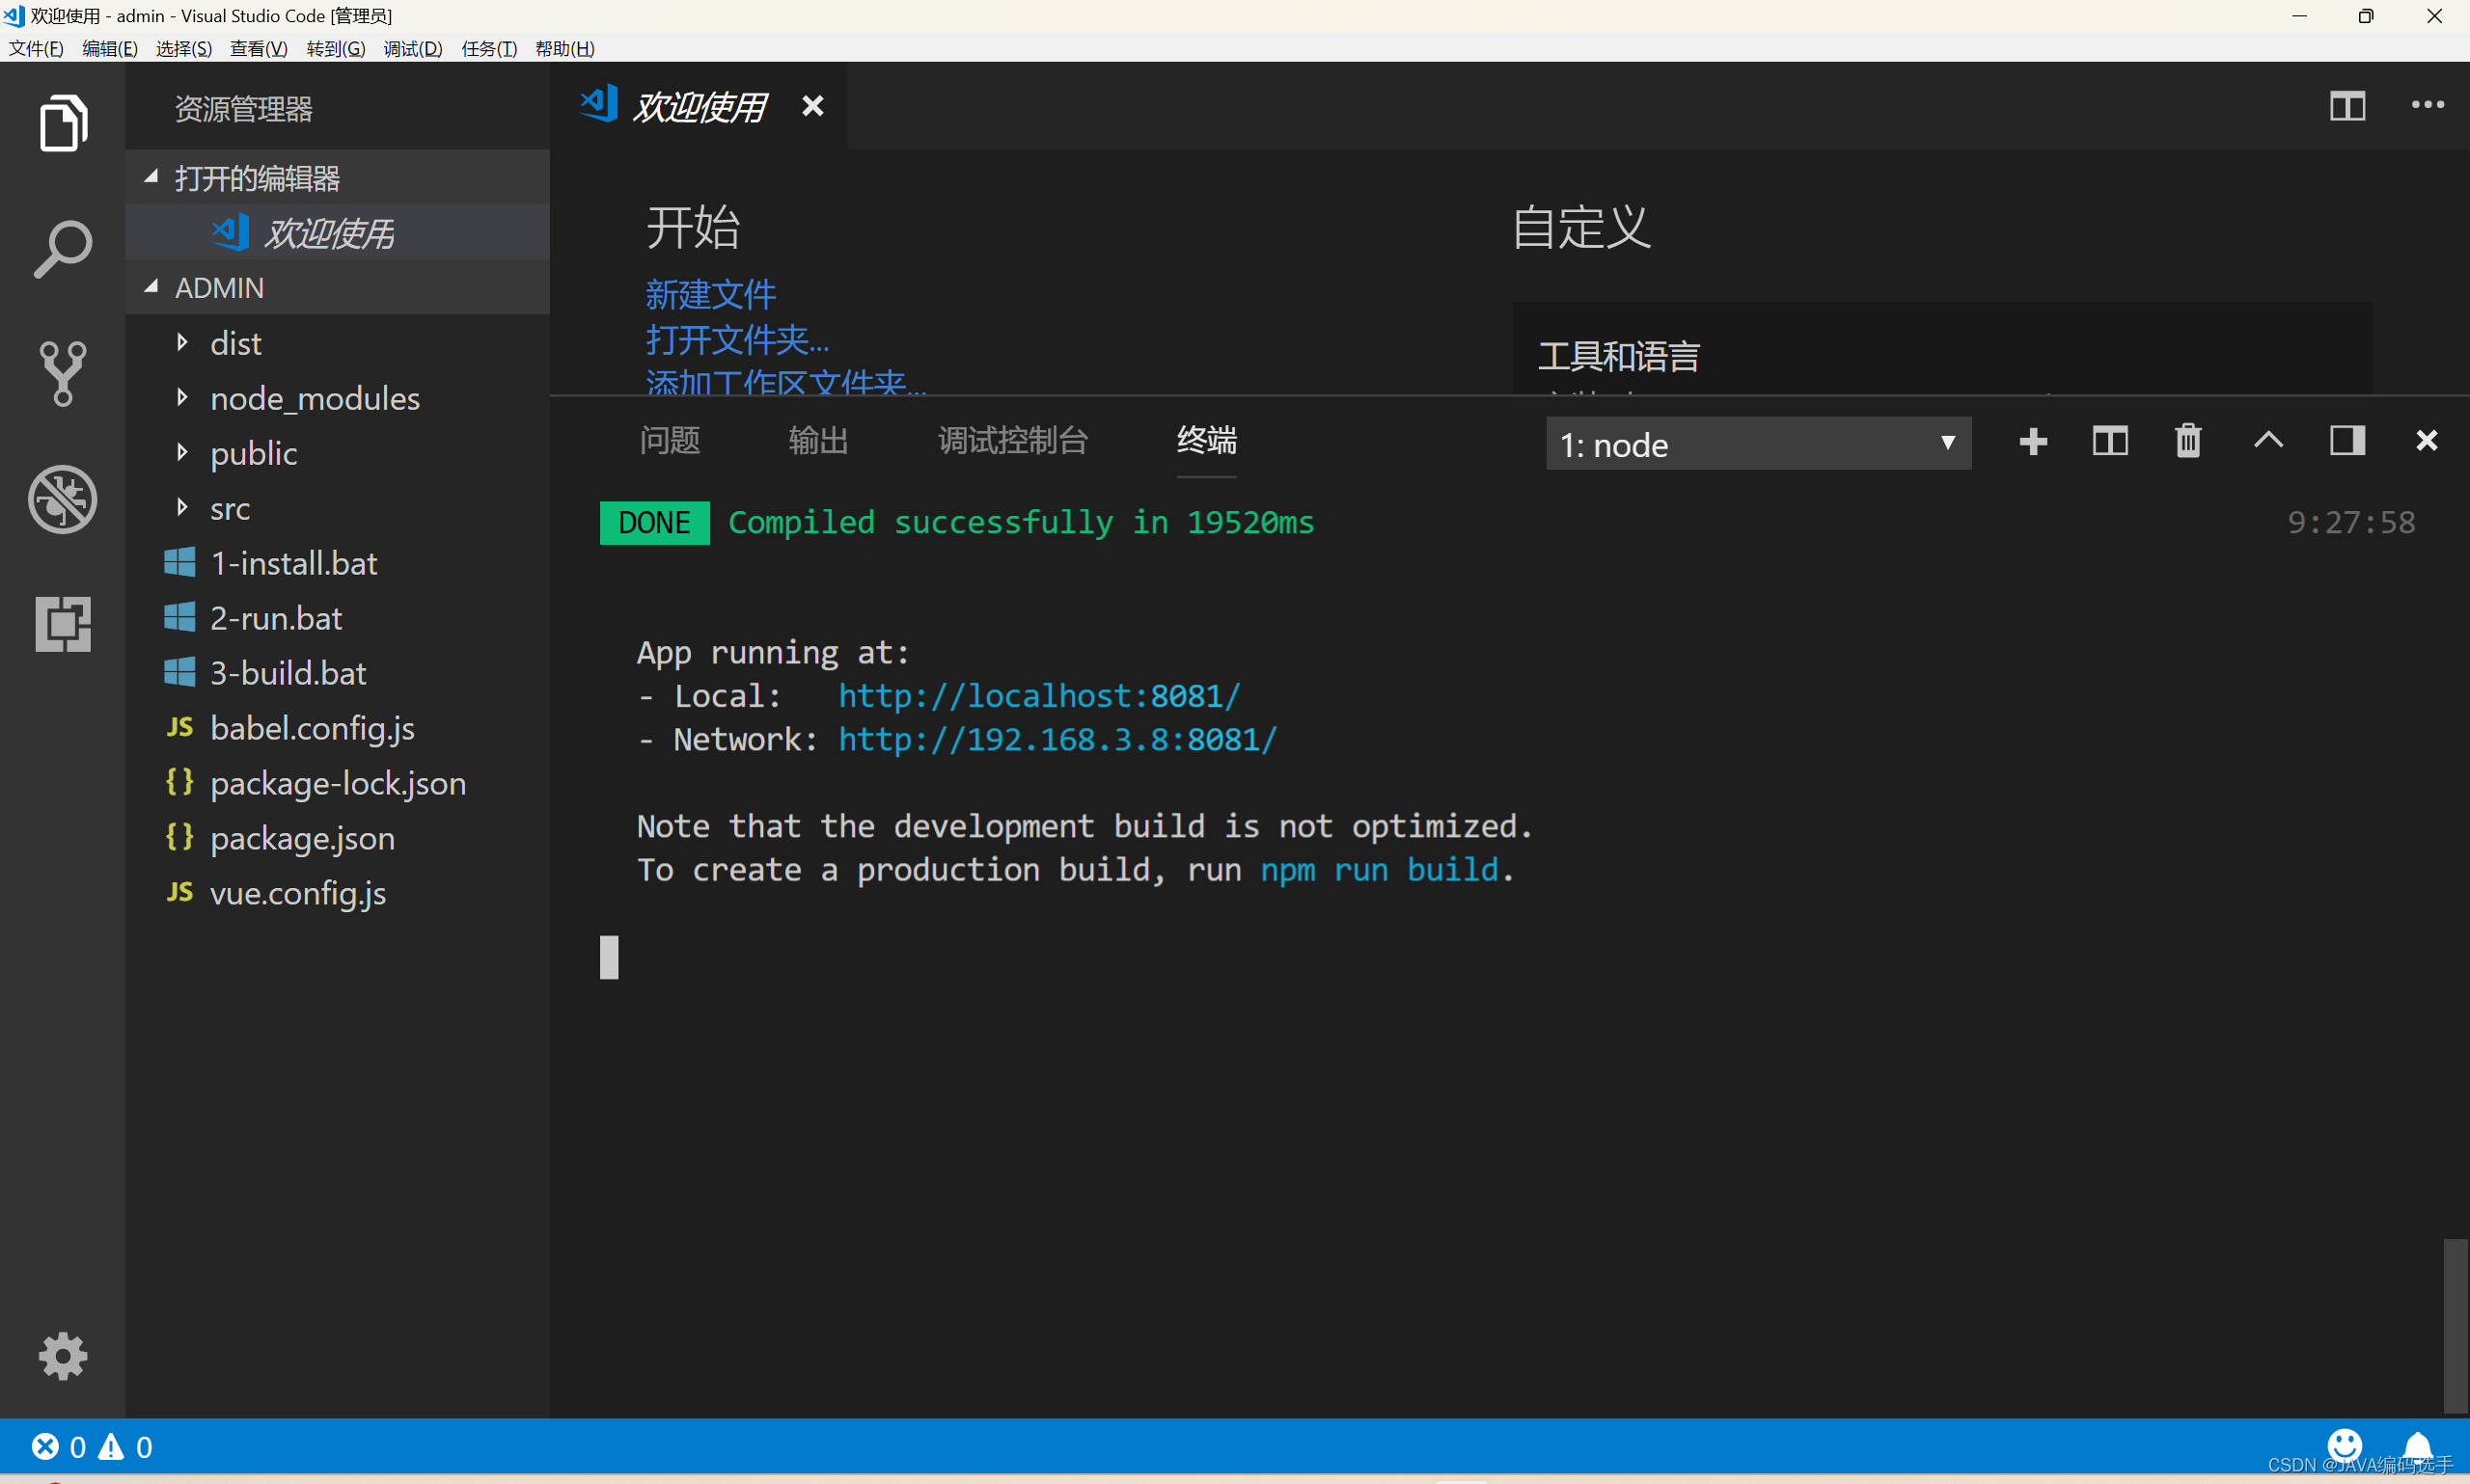Expand the public folder
Viewport: 2470px width, 1484px height.
click(x=337, y=453)
